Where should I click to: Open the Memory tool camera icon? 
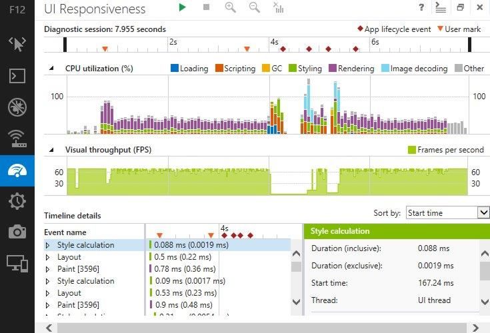[17, 232]
